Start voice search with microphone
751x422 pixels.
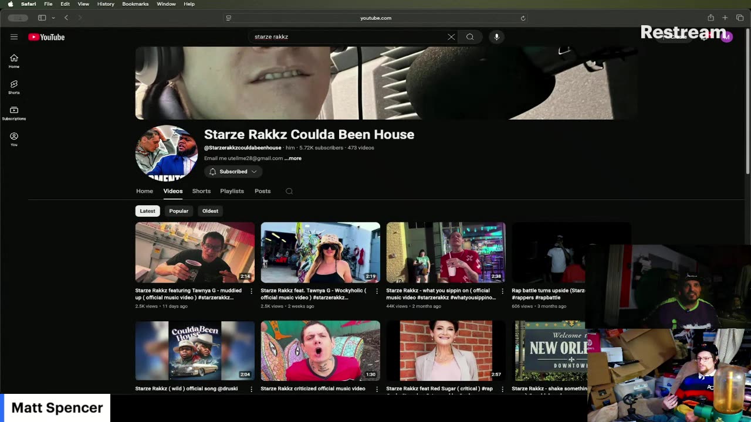click(x=496, y=37)
